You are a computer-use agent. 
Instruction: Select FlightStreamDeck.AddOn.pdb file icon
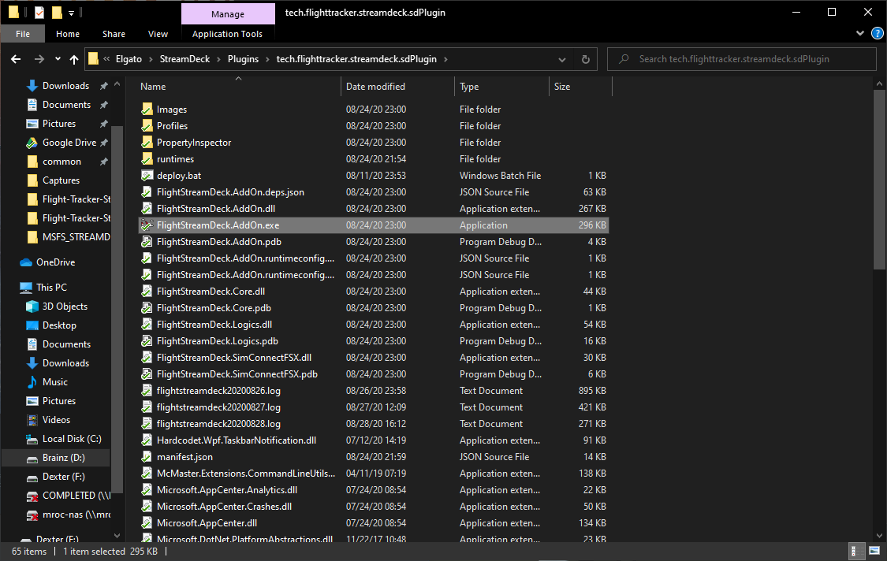click(x=147, y=241)
